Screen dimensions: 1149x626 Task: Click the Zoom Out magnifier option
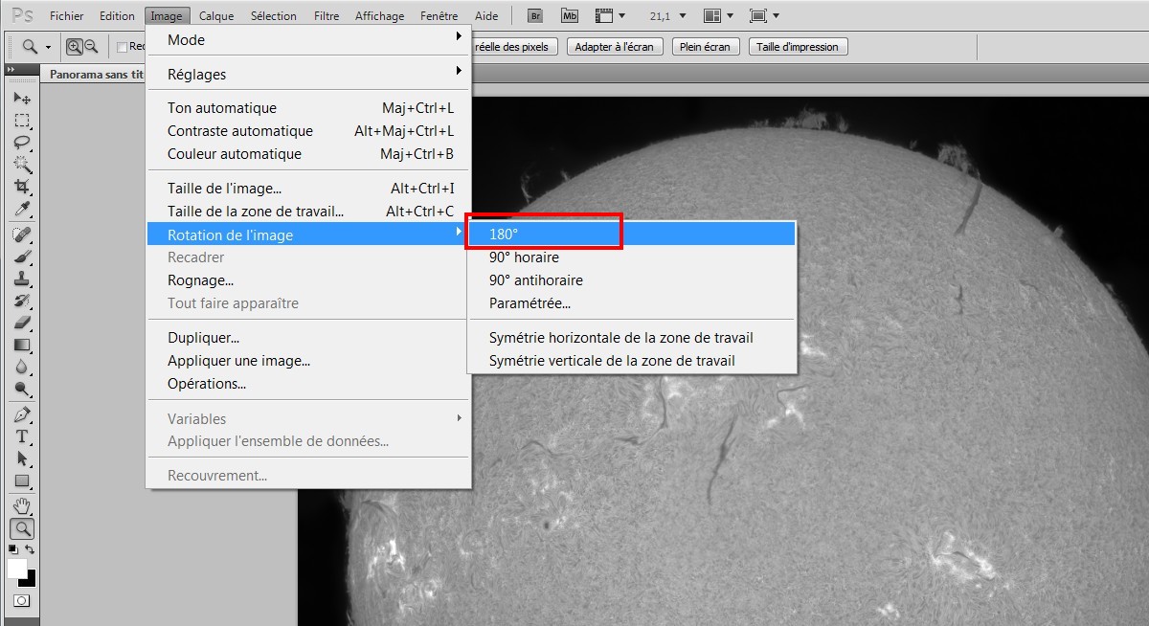91,46
